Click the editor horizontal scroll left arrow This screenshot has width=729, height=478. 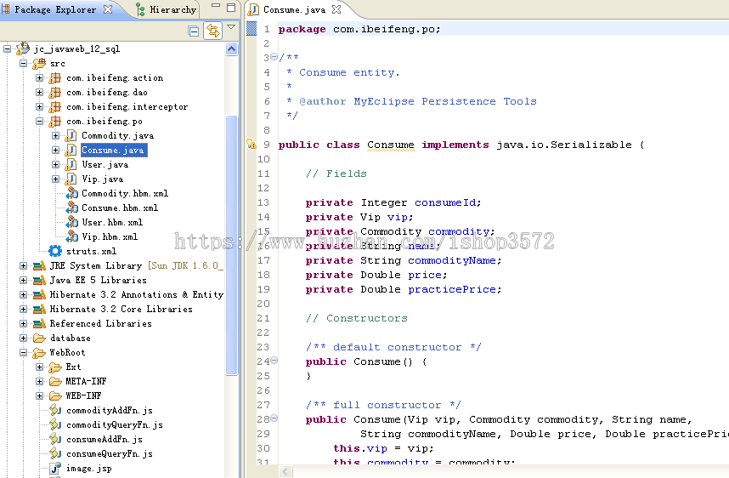[285, 471]
